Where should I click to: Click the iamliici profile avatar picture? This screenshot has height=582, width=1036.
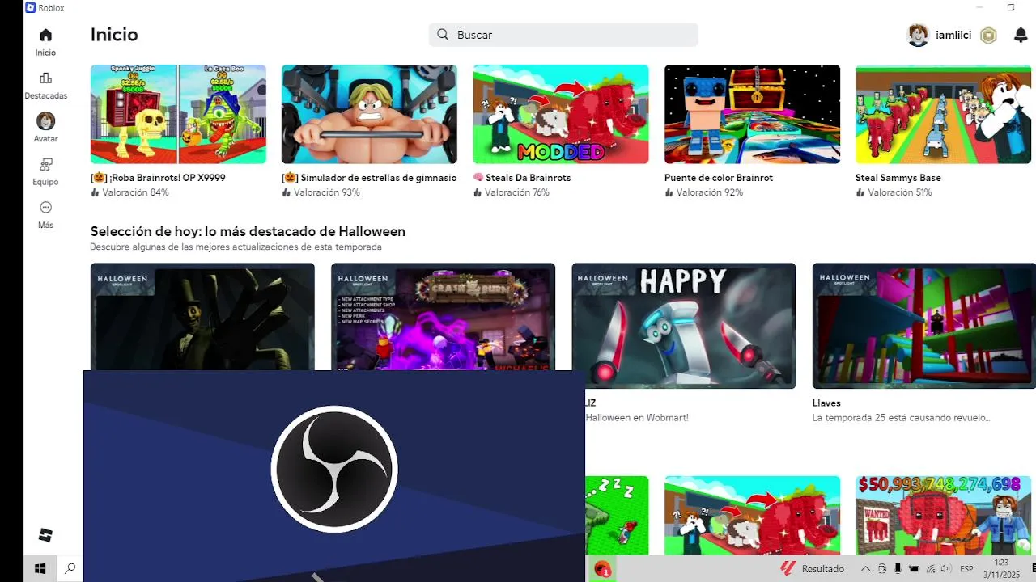(x=918, y=35)
